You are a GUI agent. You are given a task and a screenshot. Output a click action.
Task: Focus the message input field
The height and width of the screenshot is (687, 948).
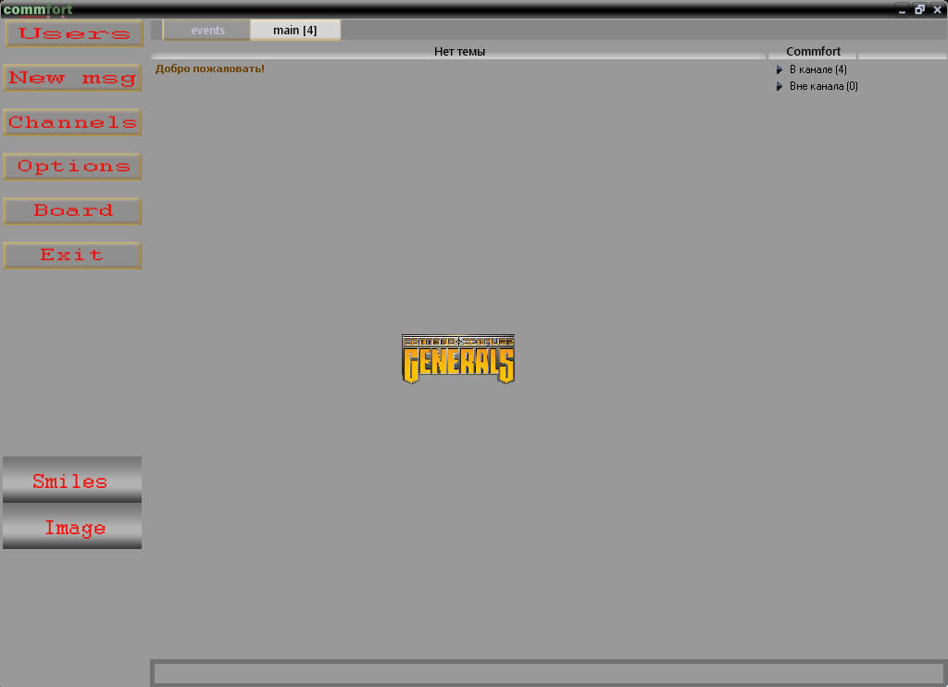tap(549, 673)
